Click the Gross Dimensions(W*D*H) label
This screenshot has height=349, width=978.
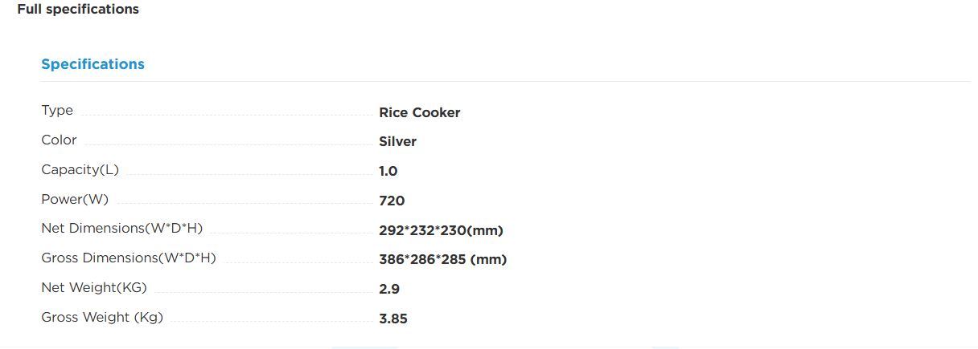[x=129, y=258]
